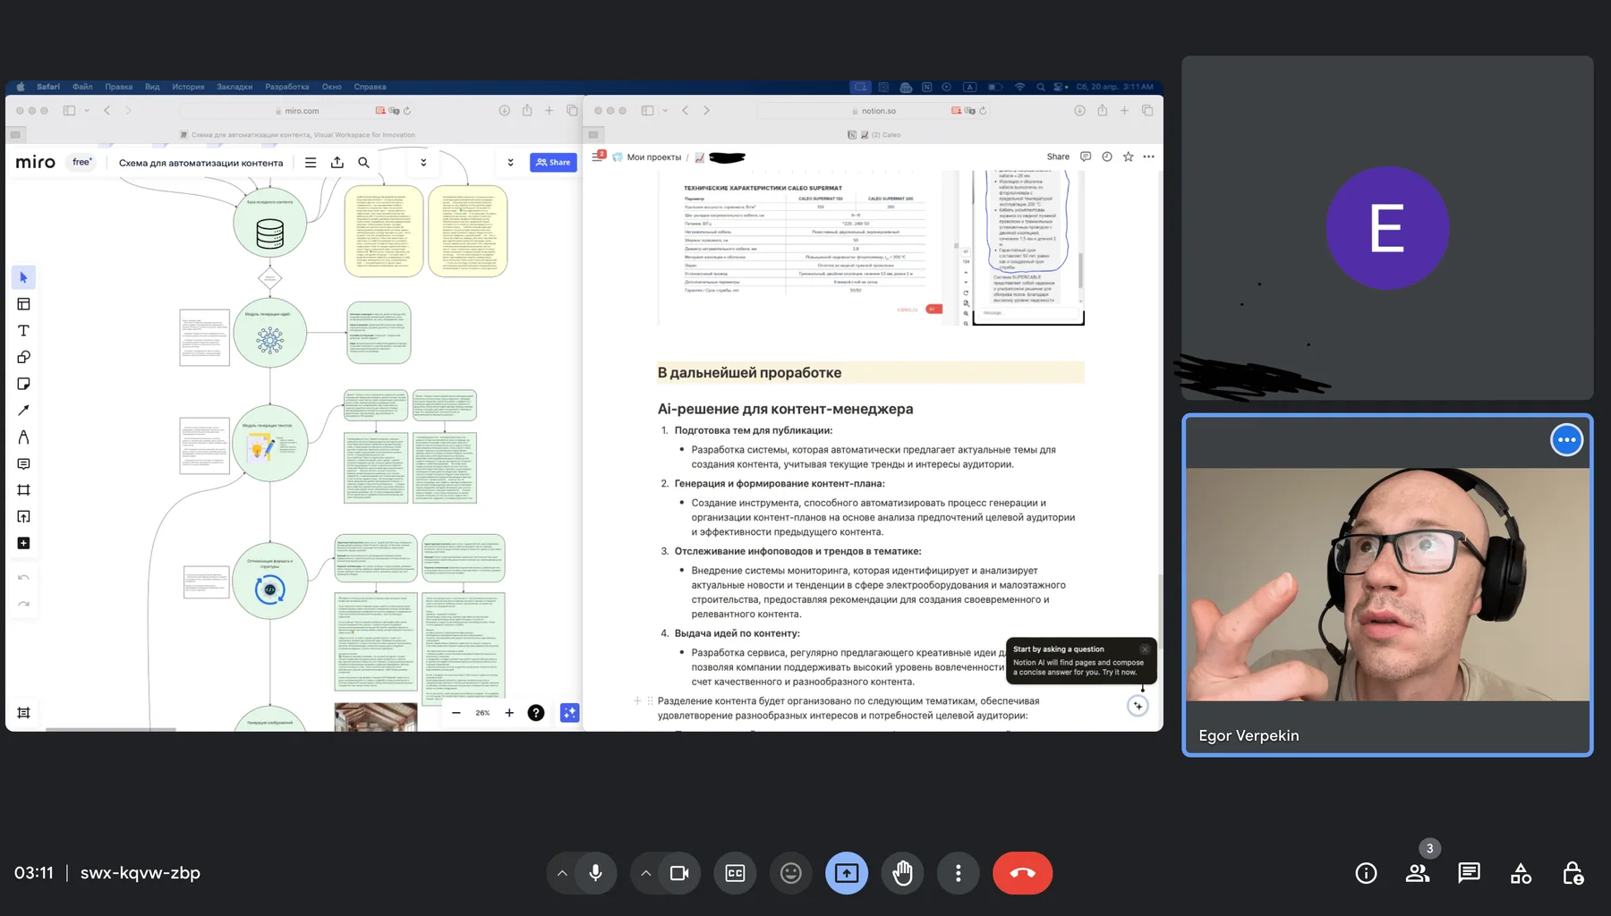Raise hand in the meeting
This screenshot has height=916, width=1611.
click(x=902, y=873)
